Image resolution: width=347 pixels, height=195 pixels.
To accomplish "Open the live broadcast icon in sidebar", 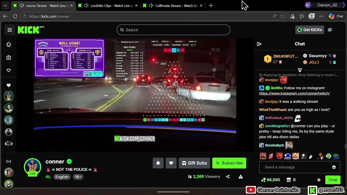I will [9, 161].
